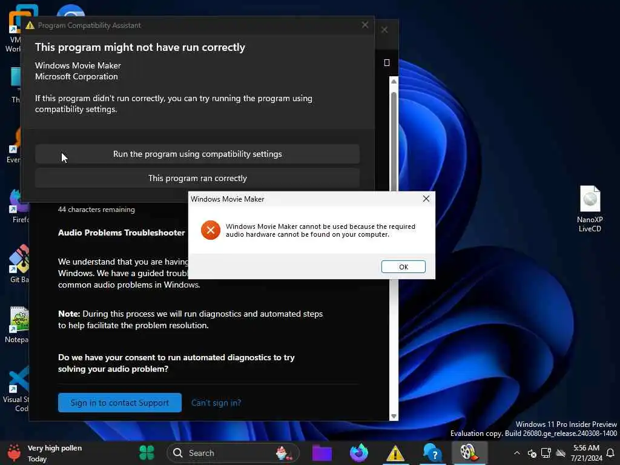The height and width of the screenshot is (465, 620).
Task: Open the Can't sign in? link
Action: click(216, 403)
